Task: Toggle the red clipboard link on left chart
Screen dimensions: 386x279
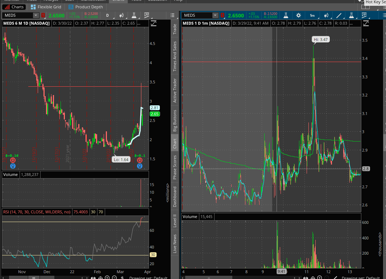Action: pyautogui.click(x=43, y=15)
